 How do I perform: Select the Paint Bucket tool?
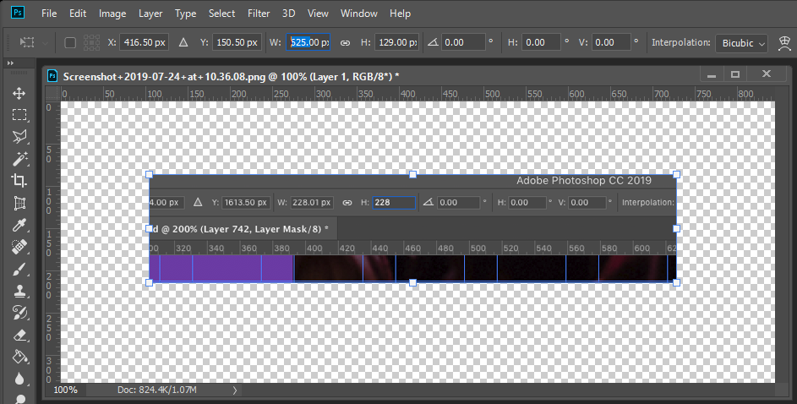coord(19,357)
